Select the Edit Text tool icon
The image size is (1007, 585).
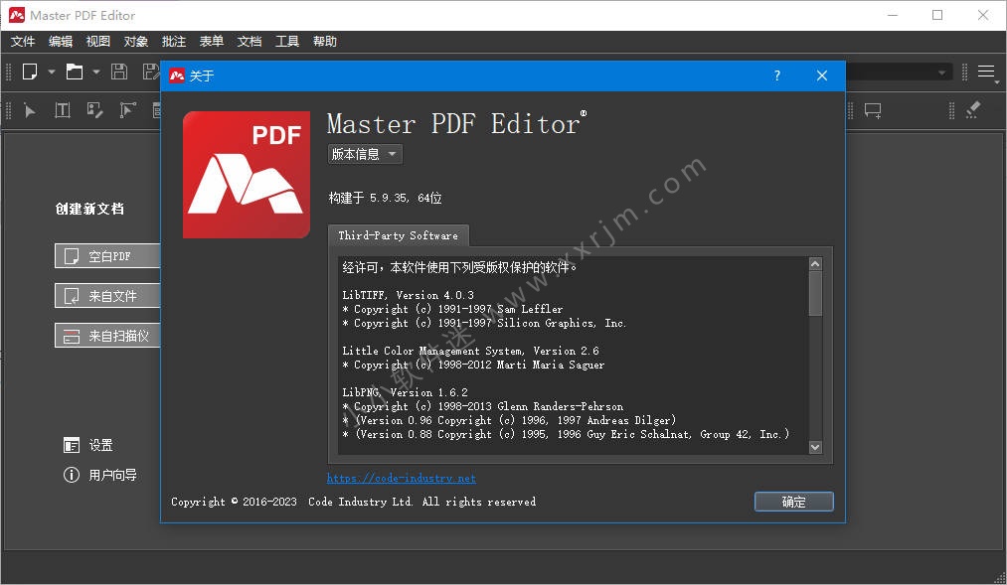coord(63,110)
